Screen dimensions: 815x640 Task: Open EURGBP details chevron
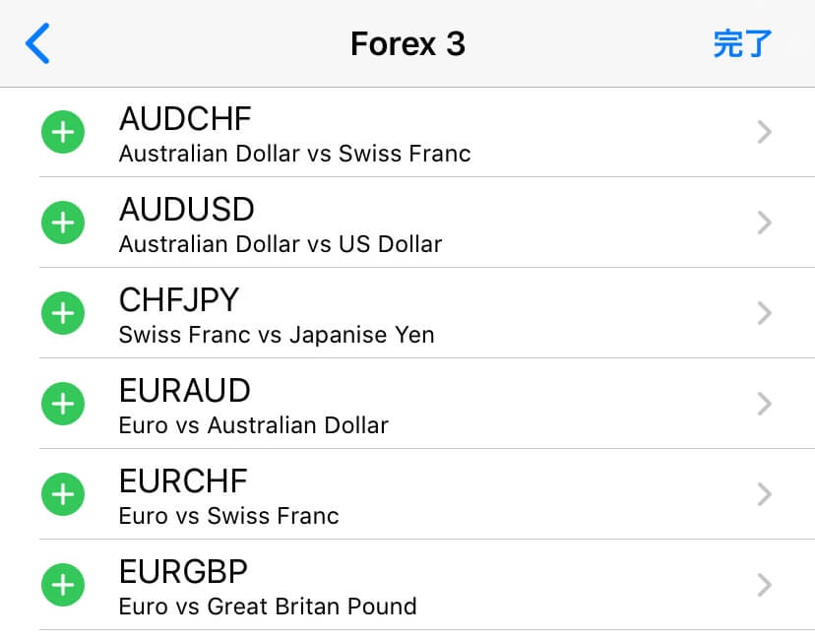tap(764, 585)
